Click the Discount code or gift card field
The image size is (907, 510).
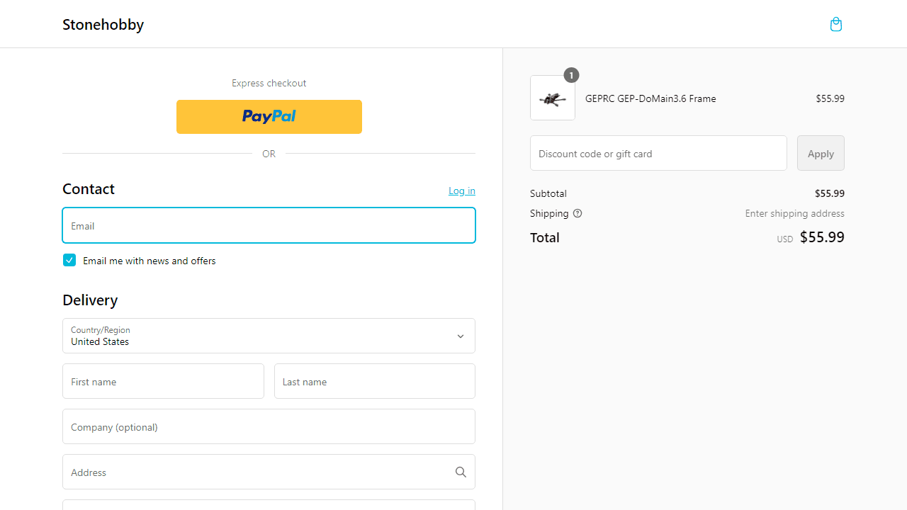coord(658,153)
